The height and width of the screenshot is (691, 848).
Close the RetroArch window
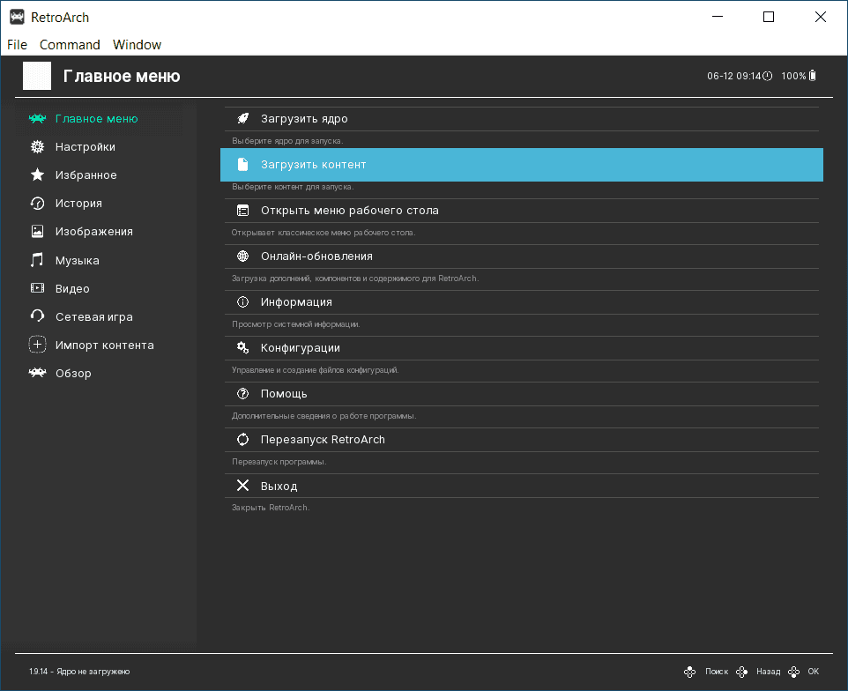coord(821,17)
